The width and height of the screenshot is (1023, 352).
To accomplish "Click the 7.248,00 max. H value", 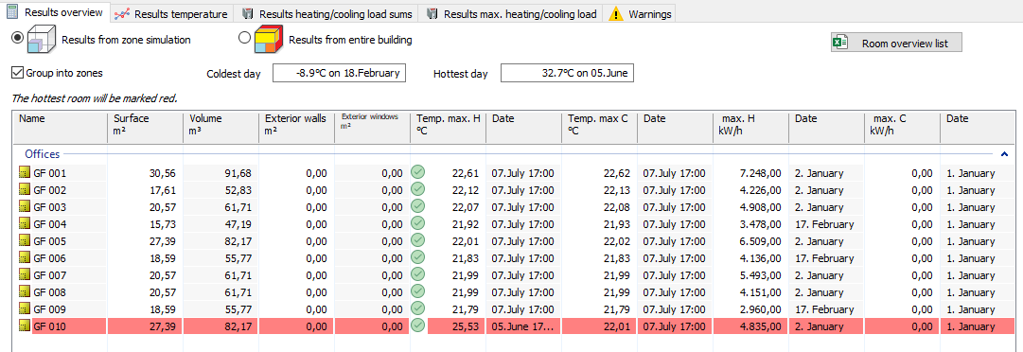I will pos(761,173).
